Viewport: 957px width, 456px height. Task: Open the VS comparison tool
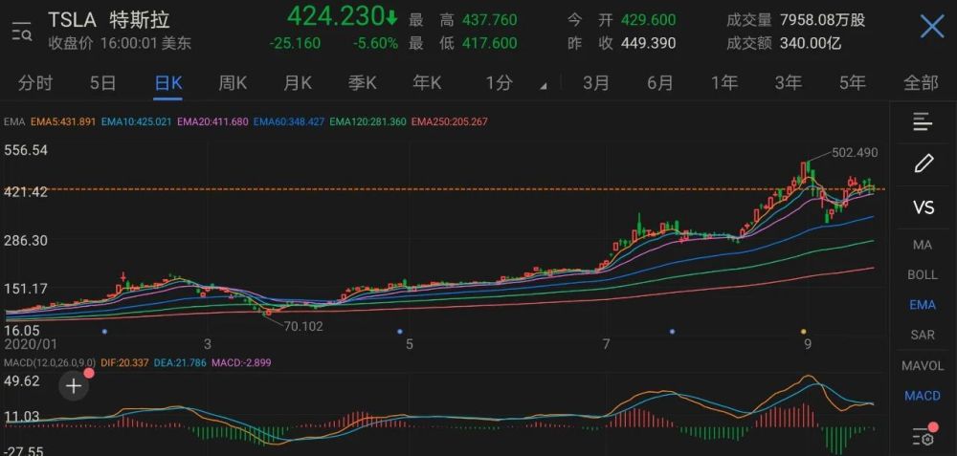pos(924,207)
